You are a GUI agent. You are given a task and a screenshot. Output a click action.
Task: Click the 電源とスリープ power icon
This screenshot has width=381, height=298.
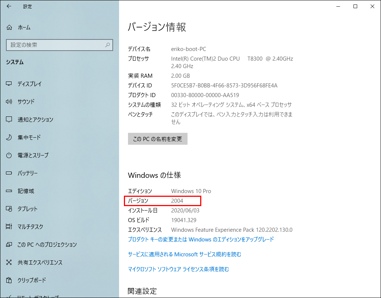pyautogui.click(x=9, y=155)
